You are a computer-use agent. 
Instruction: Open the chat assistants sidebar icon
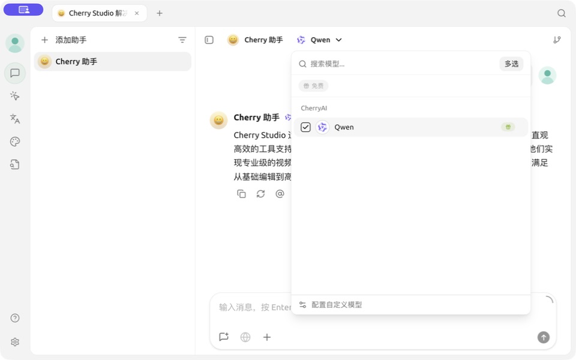[15, 73]
